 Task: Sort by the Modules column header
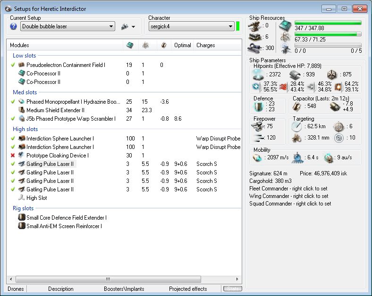65,45
